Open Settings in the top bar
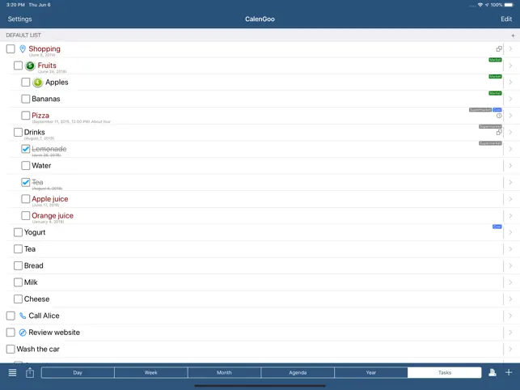 pyautogui.click(x=20, y=19)
